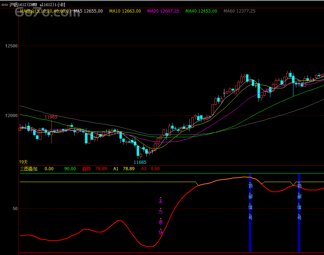
Task: Click the link icon beside the chart title
Action: pos(5,5)
